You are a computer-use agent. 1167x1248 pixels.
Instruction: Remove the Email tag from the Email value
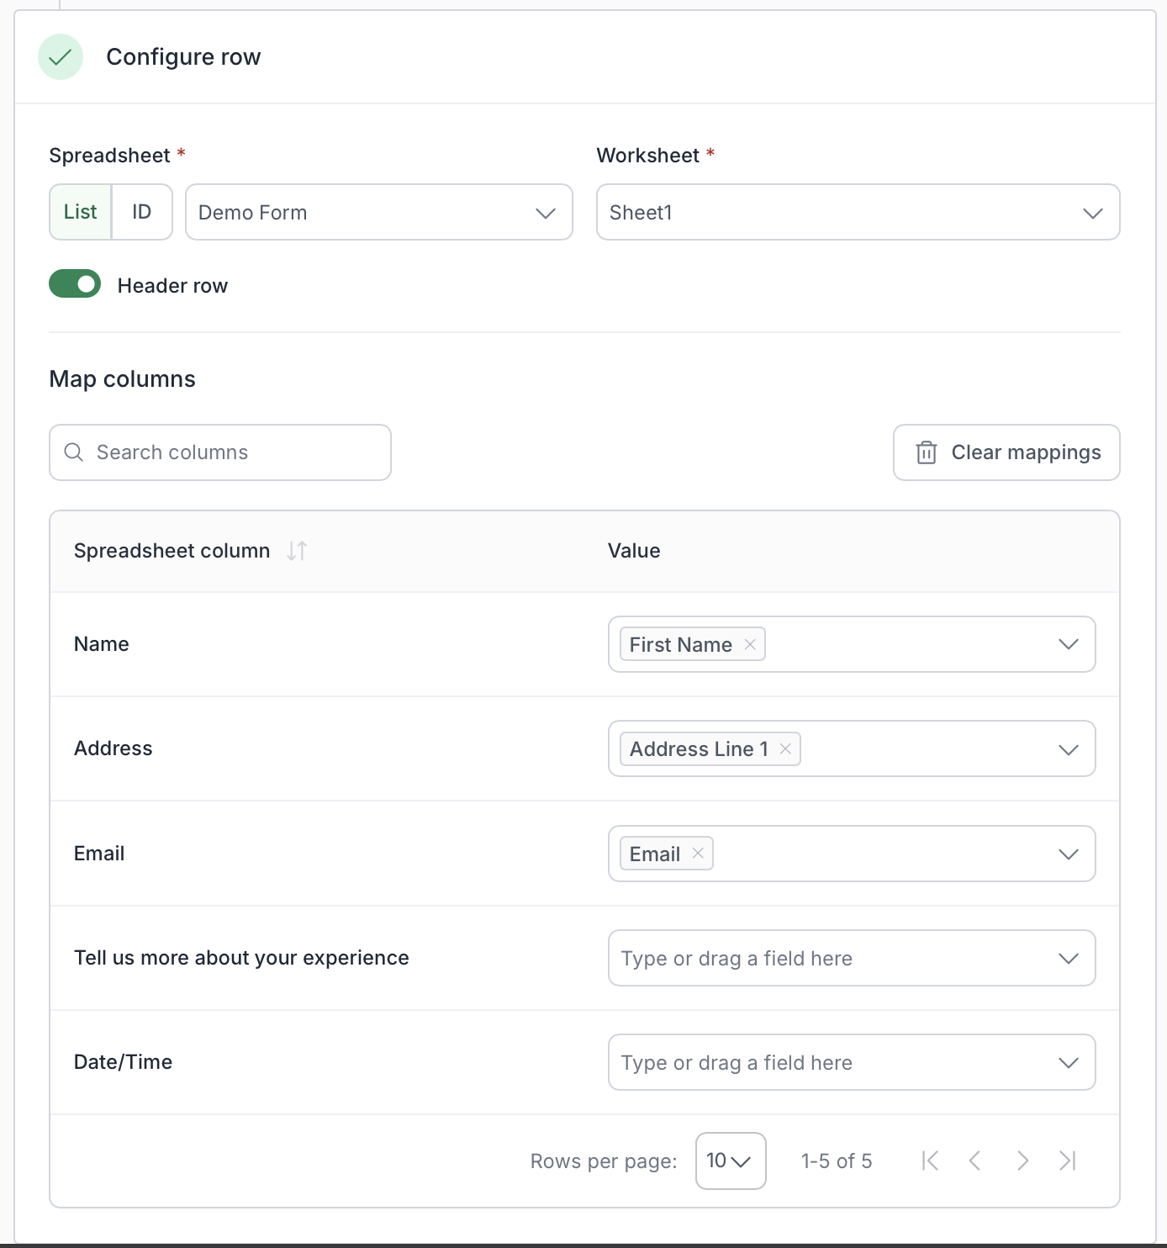pyautogui.click(x=698, y=854)
